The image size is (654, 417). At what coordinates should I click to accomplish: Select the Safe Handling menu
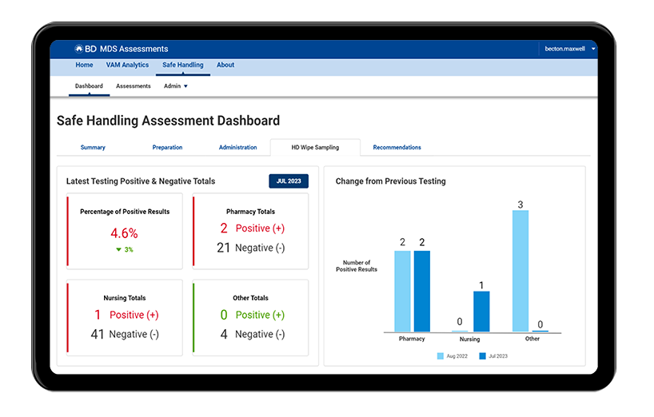coord(182,66)
